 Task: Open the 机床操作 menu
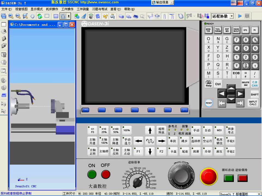[x=52, y=9]
